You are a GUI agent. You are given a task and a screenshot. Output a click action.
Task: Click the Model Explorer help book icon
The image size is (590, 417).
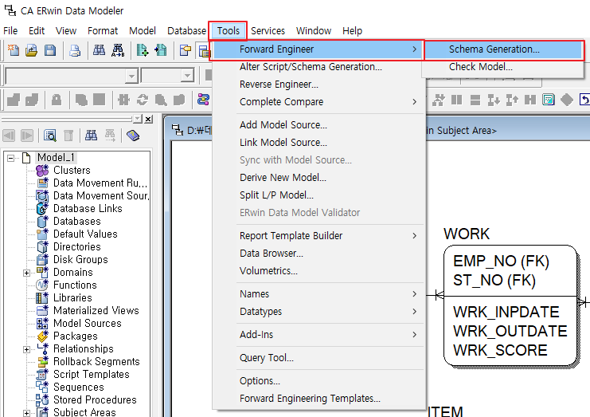pyautogui.click(x=133, y=136)
